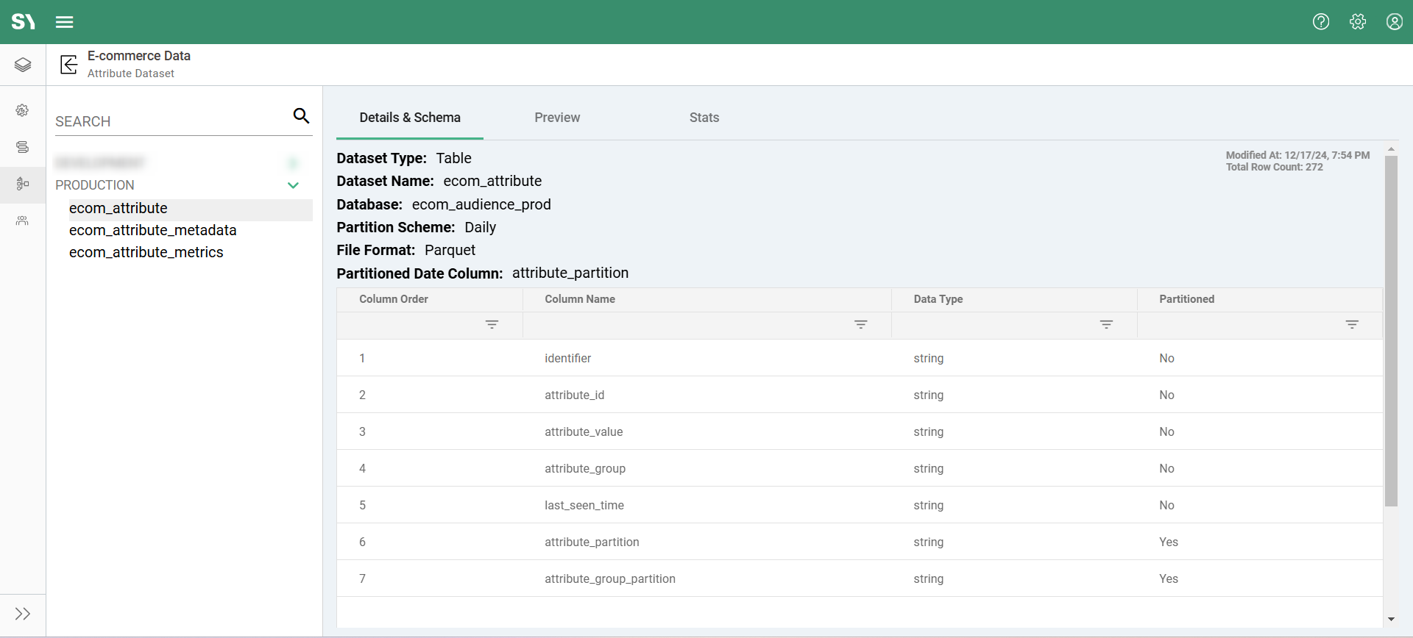Click the vertical scrollbar thumb

coord(1391,331)
